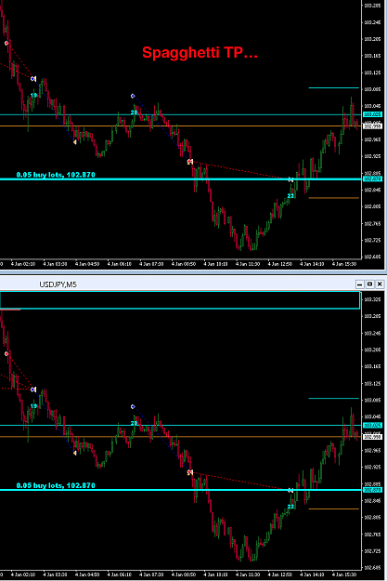Click the cyan 103.025 price tag on upper chart axis

tap(372, 114)
